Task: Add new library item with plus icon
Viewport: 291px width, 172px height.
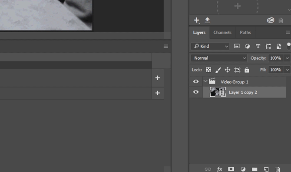Action: click(197, 20)
